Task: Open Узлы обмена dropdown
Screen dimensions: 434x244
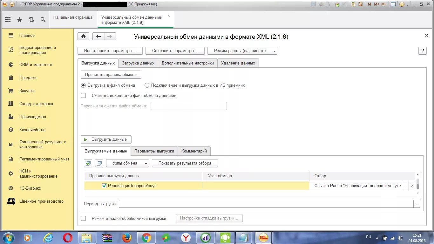Action: pos(127,163)
